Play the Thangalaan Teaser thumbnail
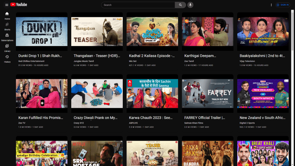 point(97,31)
